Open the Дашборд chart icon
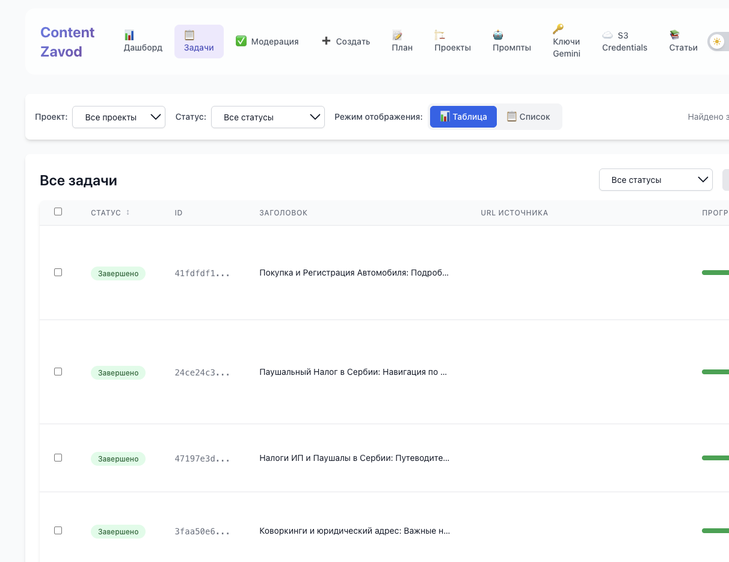 click(129, 35)
